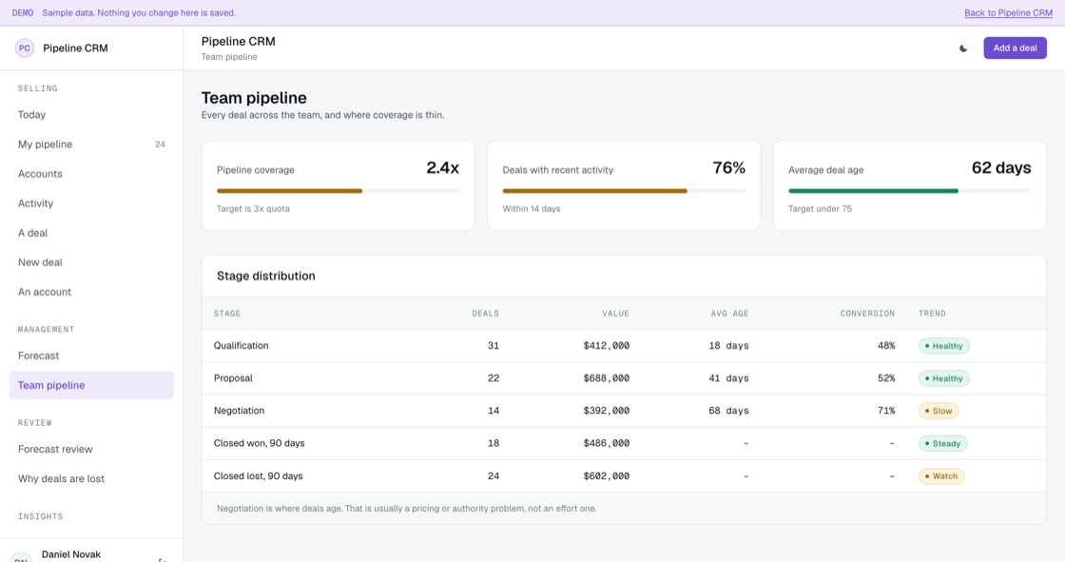Screen dimensions: 1065x562
Task: Click the $392,000 value cell
Action: click(x=606, y=411)
